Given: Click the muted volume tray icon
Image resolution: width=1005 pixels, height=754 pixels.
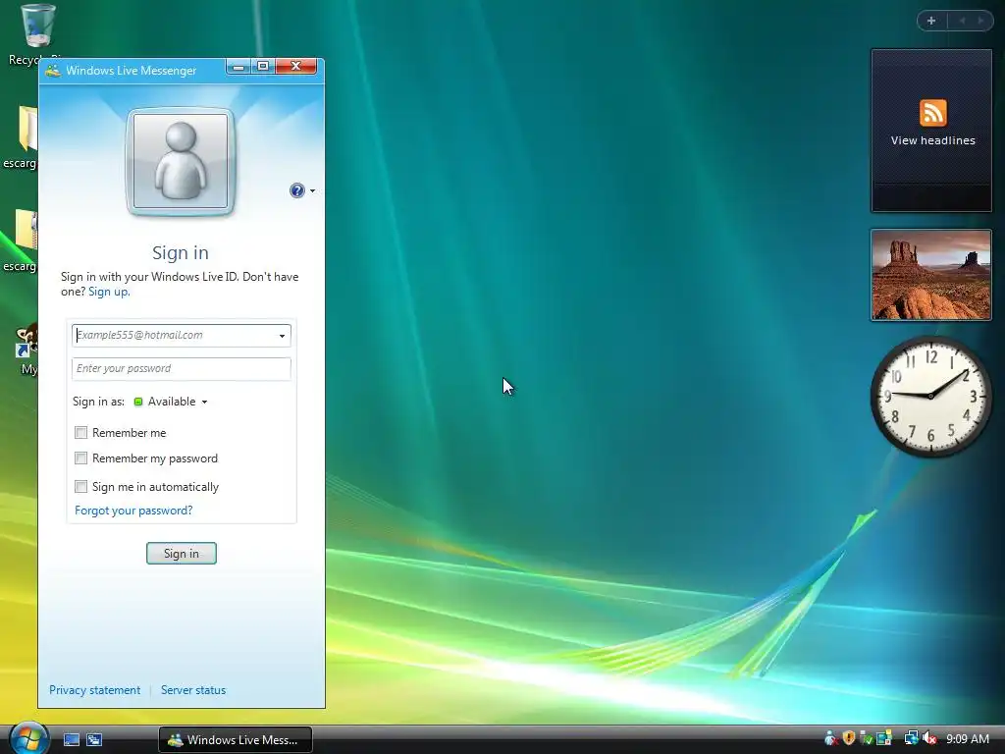Looking at the screenshot, I should pyautogui.click(x=929, y=738).
